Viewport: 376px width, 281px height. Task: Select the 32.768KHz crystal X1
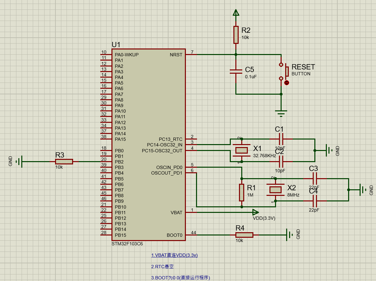pyautogui.click(x=242, y=150)
